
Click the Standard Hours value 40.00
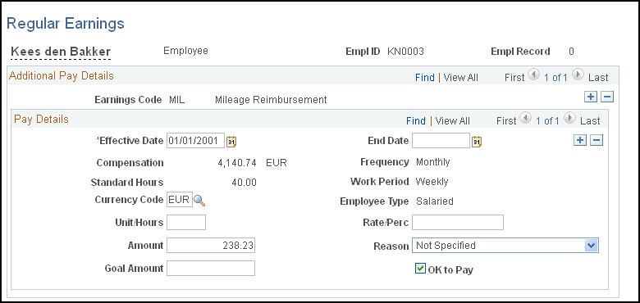[x=244, y=183]
